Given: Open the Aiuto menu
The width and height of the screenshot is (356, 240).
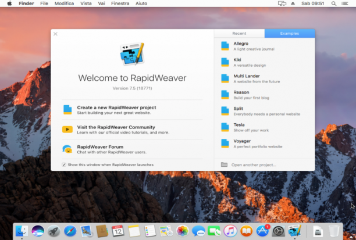Looking at the screenshot, I should coord(141,3).
